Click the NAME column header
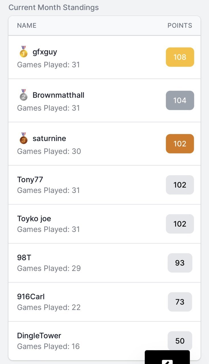The height and width of the screenshot is (364, 209). (x=27, y=26)
